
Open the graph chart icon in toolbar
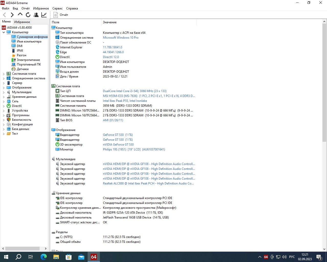(44, 15)
